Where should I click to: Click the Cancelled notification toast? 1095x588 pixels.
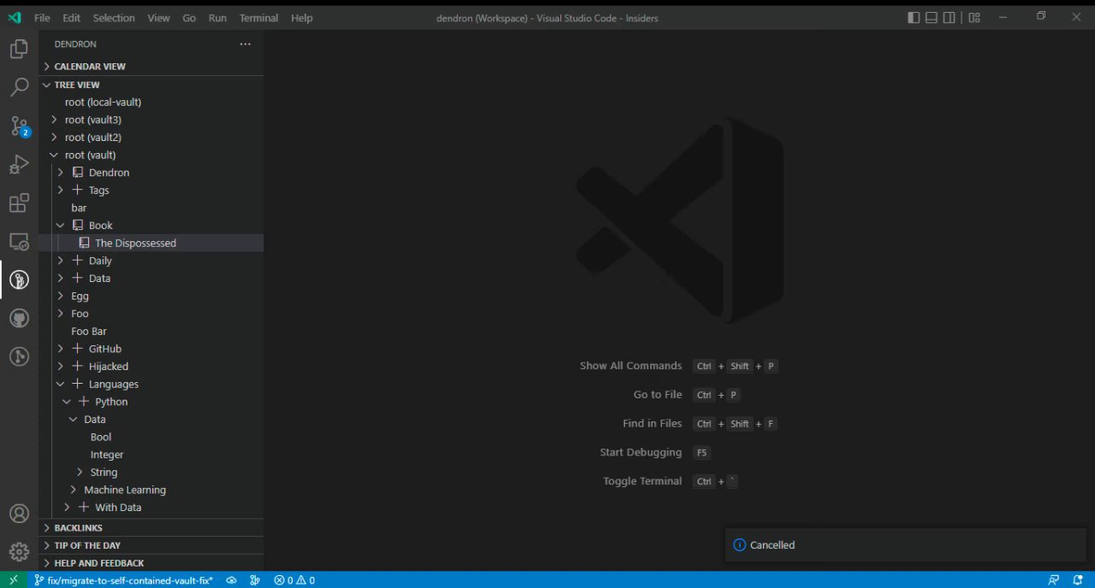pyautogui.click(x=906, y=545)
